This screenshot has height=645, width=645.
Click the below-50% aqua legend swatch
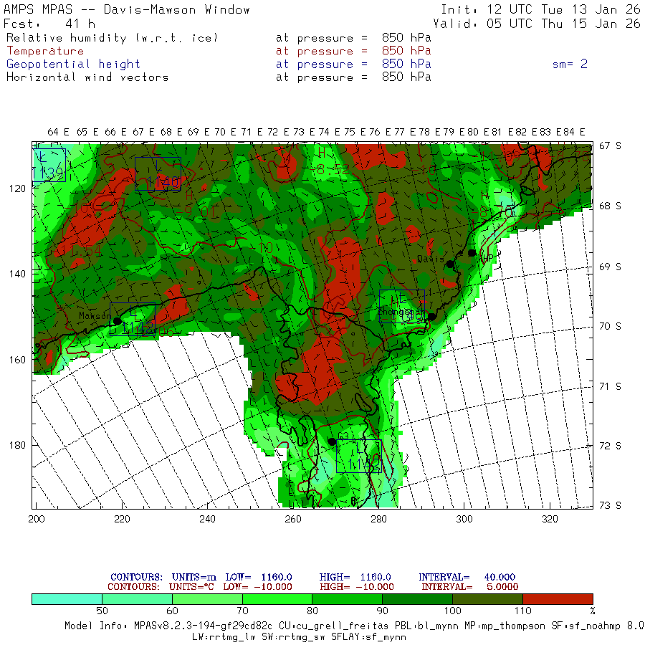pyautogui.click(x=67, y=599)
